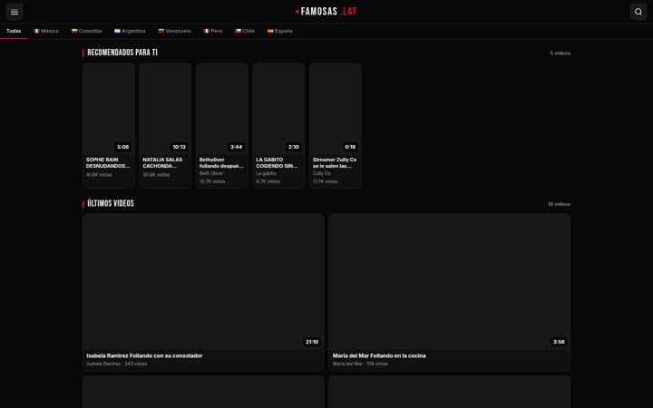Open the search icon button
Viewport: 653px width, 408px height.
click(x=638, y=12)
